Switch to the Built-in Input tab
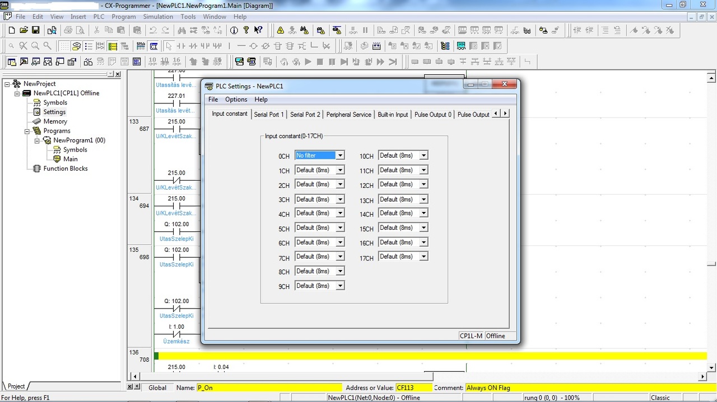The width and height of the screenshot is (717, 402). pos(393,115)
